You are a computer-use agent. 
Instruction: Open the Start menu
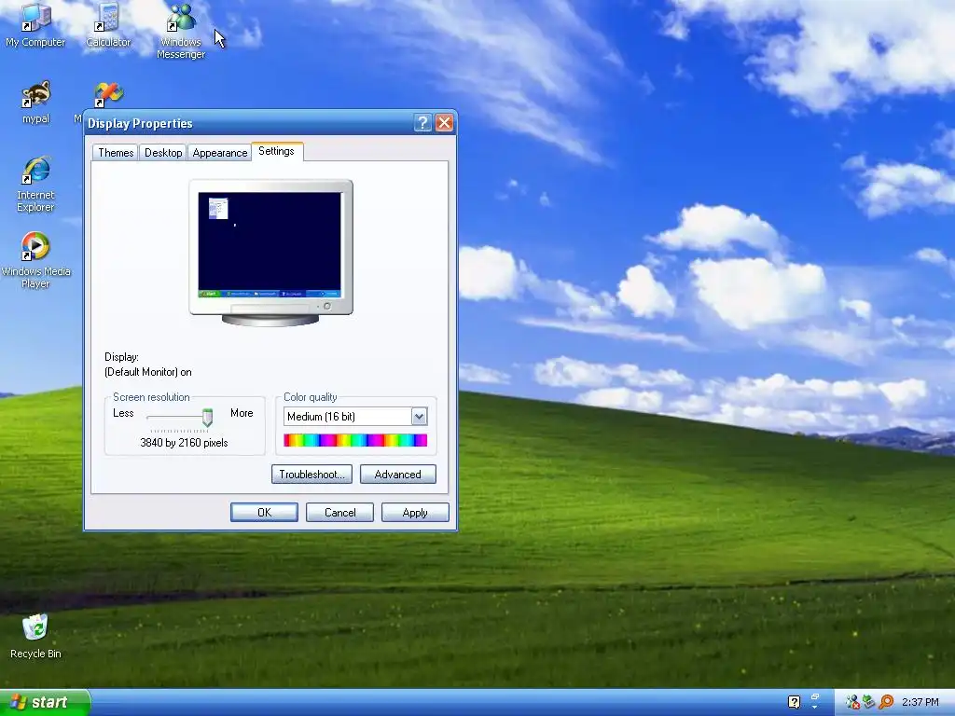[x=45, y=702]
